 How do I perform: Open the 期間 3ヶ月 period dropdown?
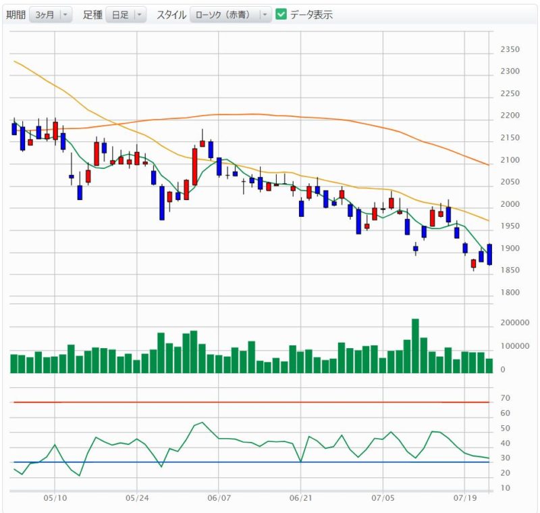click(x=51, y=15)
